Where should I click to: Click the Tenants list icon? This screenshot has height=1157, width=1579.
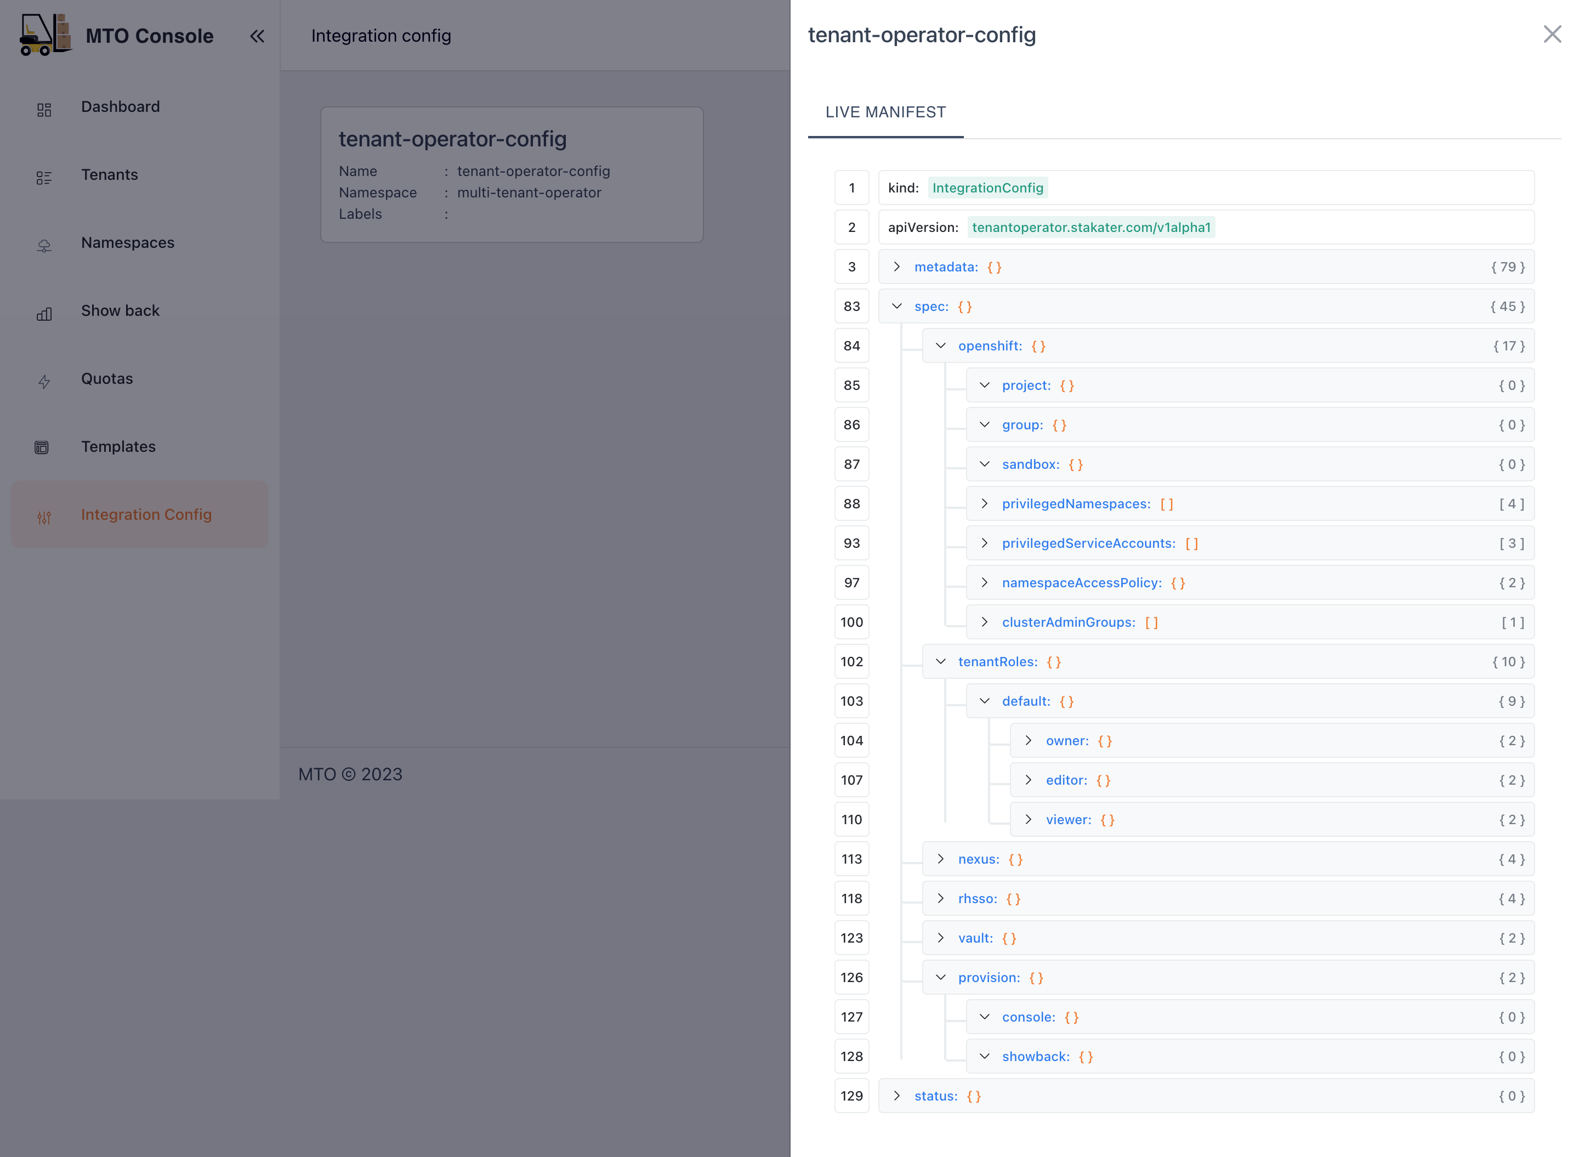(44, 177)
